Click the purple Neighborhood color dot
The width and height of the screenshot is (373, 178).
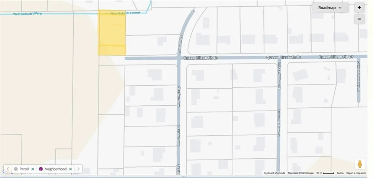41,169
